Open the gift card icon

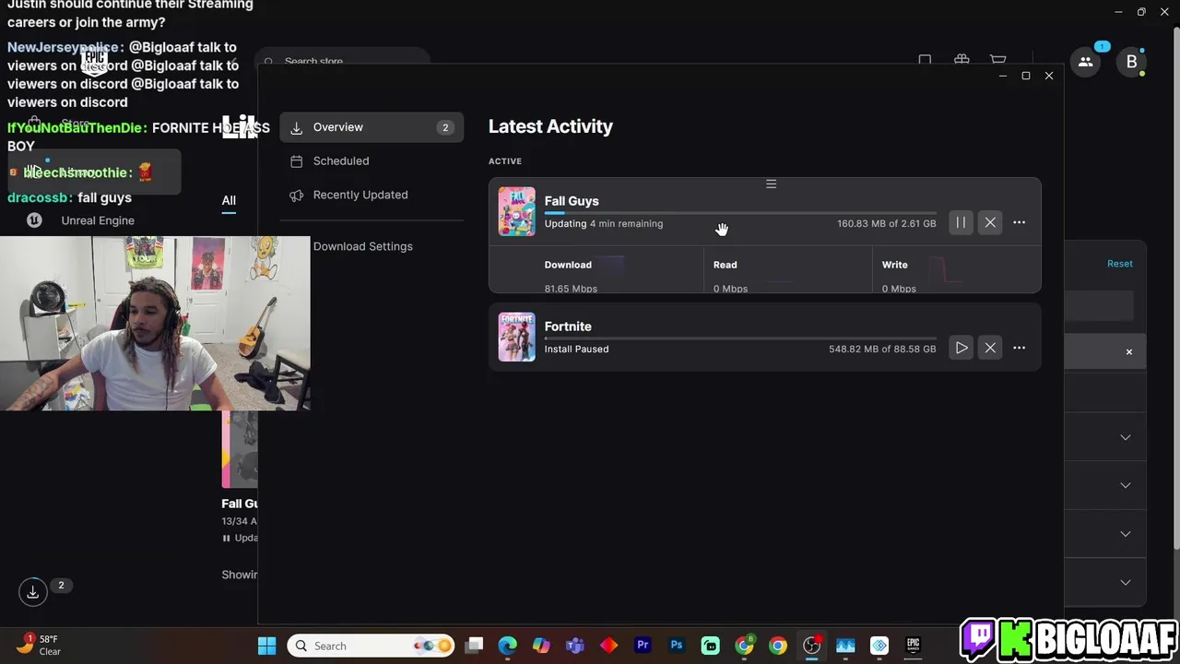(x=962, y=61)
